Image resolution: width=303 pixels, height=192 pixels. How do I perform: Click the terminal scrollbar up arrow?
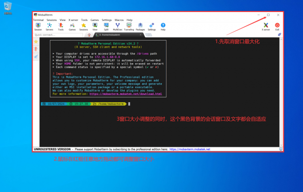tap(281, 39)
